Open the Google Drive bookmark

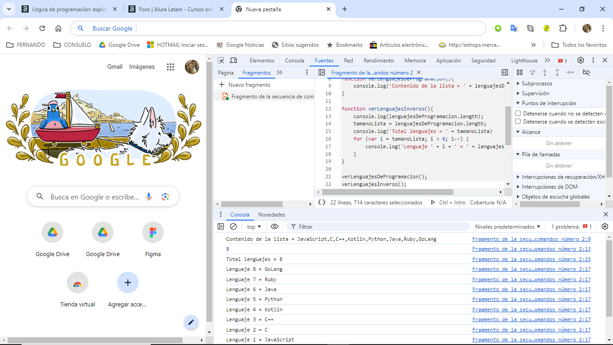[119, 45]
